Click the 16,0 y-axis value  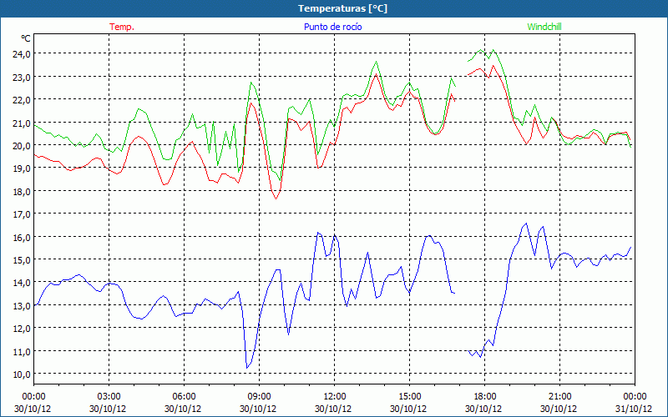point(23,237)
